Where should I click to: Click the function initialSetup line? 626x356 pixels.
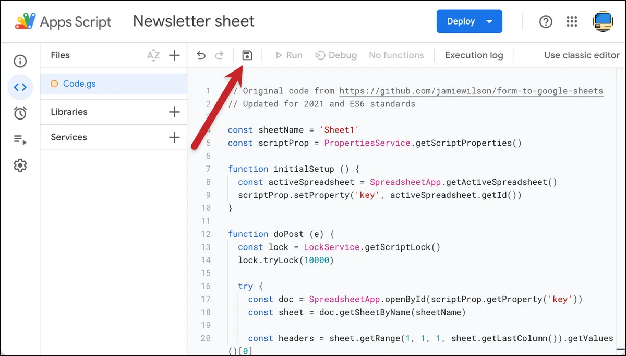[294, 169]
